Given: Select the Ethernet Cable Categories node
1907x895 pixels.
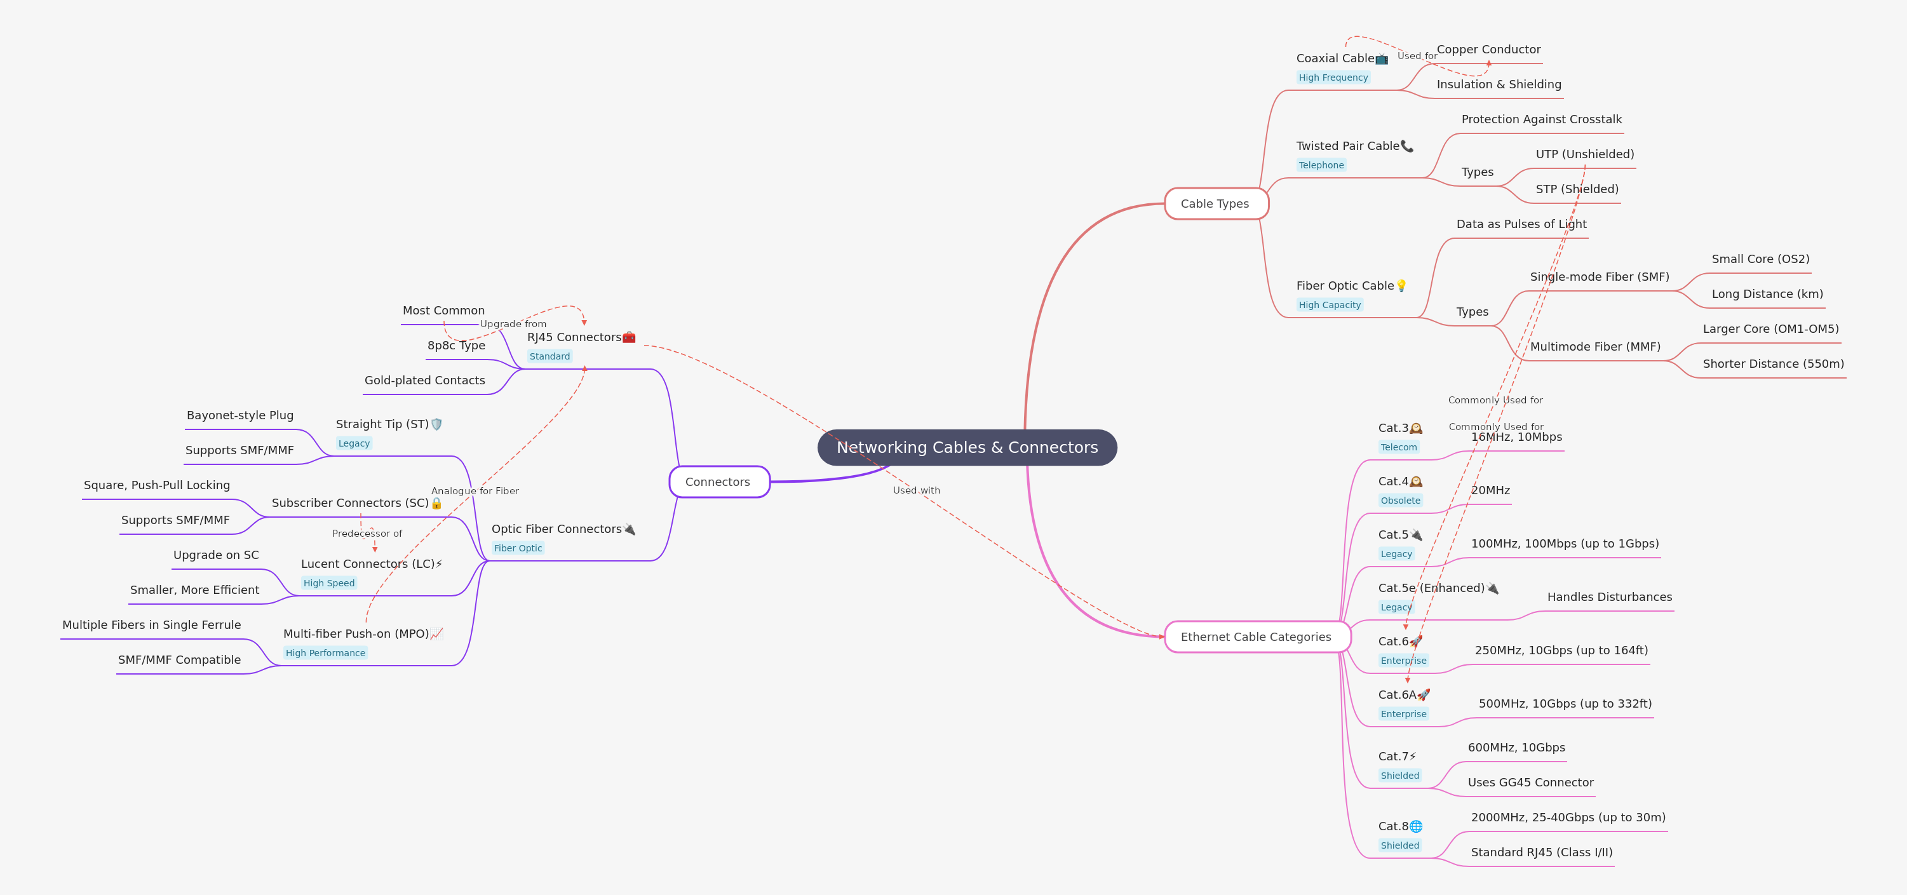Looking at the screenshot, I should 1255,636.
